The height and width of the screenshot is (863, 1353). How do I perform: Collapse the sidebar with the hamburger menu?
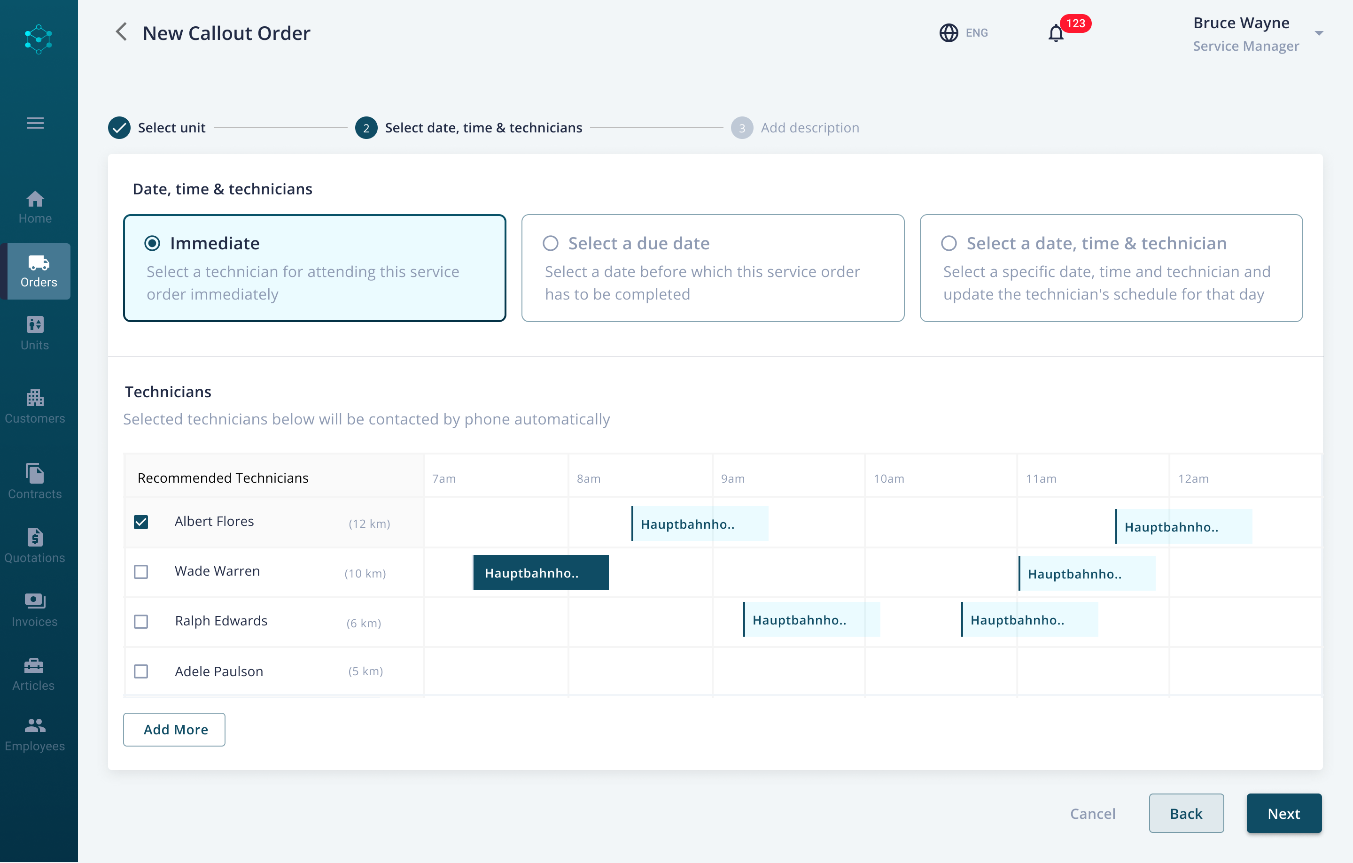[34, 123]
